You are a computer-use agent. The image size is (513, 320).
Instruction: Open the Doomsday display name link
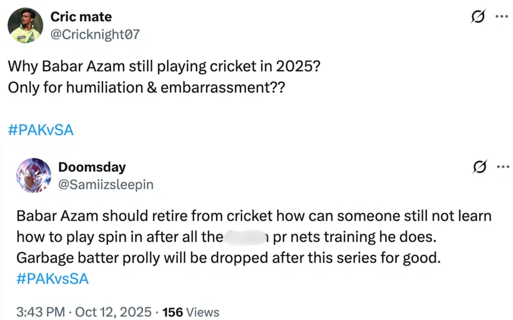92,167
